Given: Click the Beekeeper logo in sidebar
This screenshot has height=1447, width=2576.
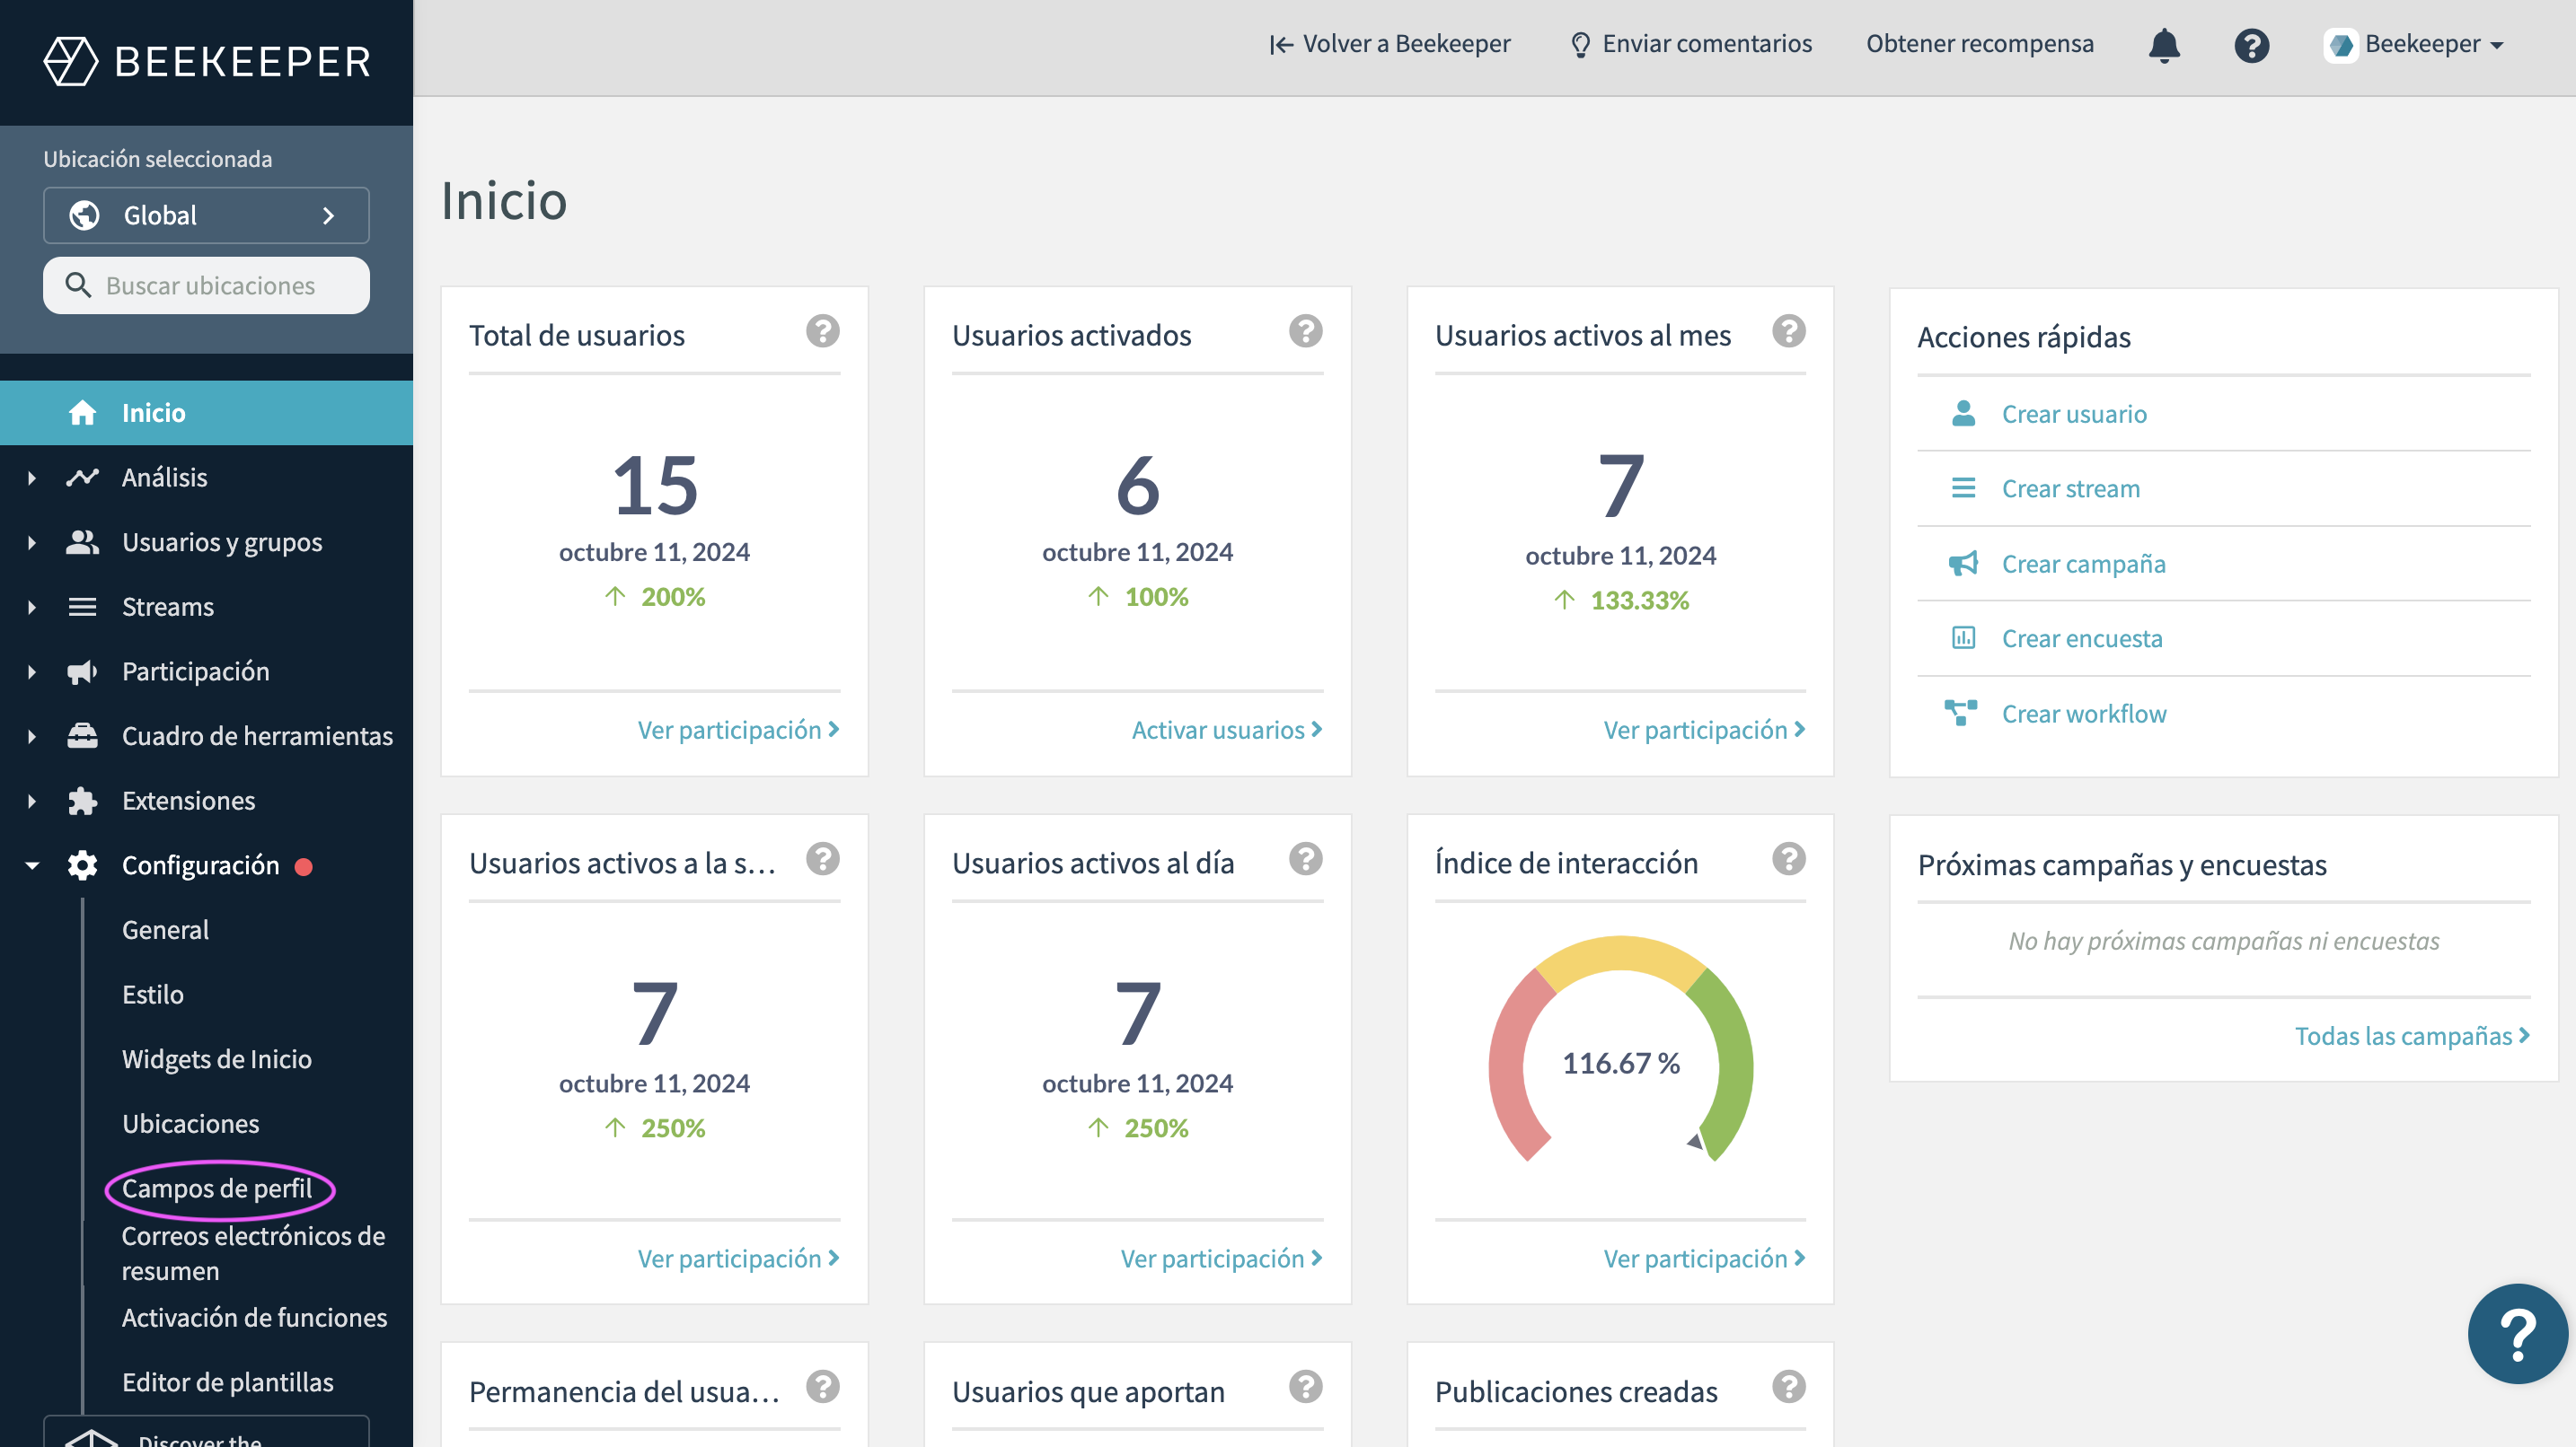Looking at the screenshot, I should (x=207, y=62).
